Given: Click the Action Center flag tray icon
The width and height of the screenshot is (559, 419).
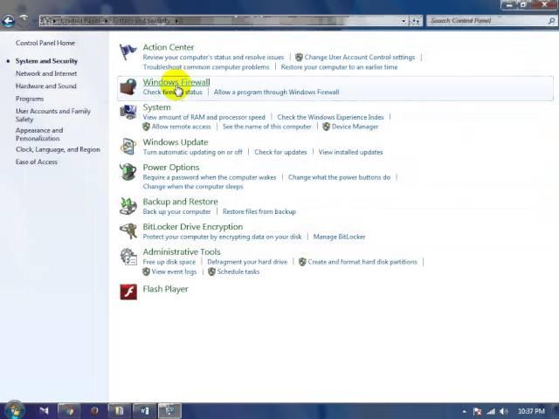Looking at the screenshot, I should pyautogui.click(x=478, y=411).
